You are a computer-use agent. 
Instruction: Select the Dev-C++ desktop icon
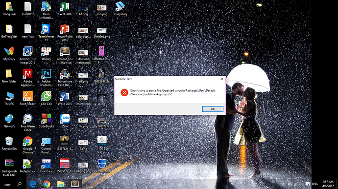click(x=46, y=166)
